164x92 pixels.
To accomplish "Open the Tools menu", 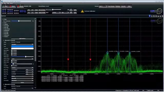I will (x=8, y=3).
